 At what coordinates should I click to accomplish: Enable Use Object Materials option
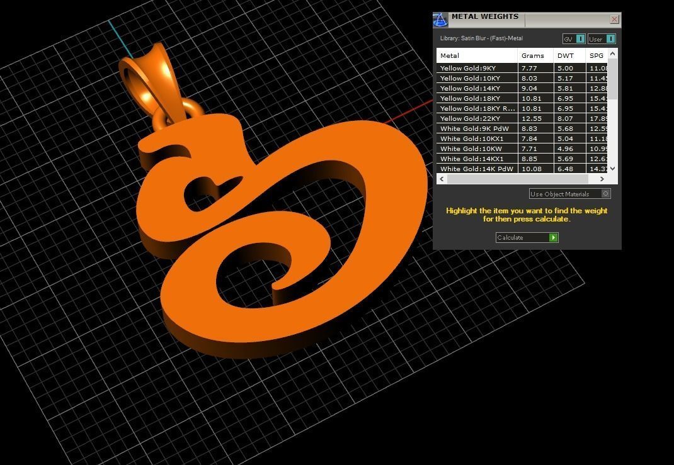pos(569,194)
